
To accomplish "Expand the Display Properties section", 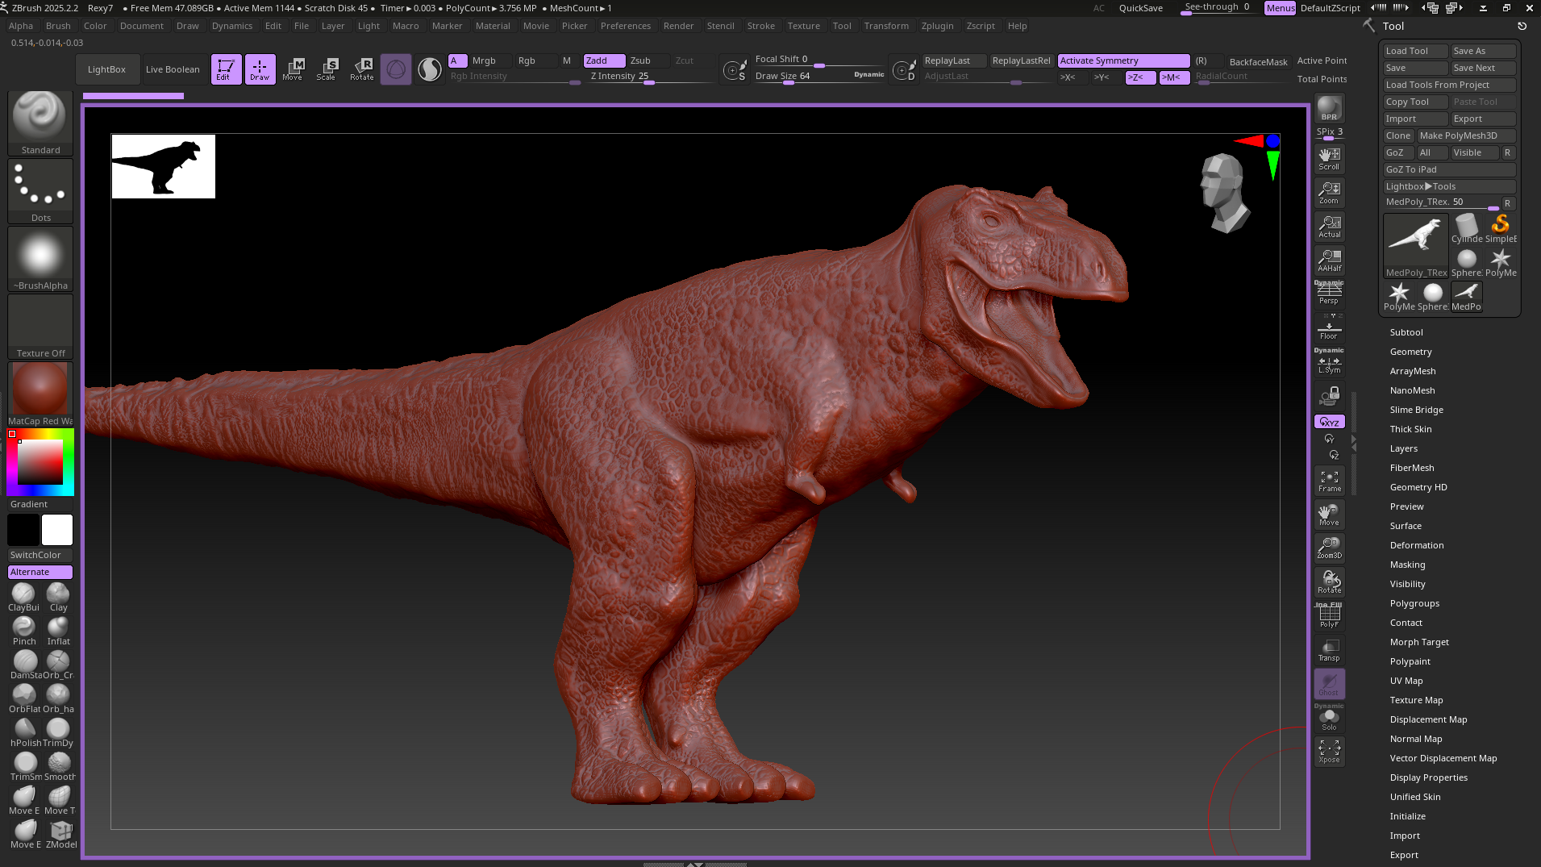I will coord(1428,777).
